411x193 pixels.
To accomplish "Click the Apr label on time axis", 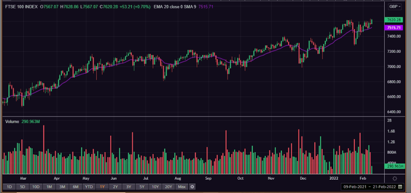I will (x=56, y=178).
